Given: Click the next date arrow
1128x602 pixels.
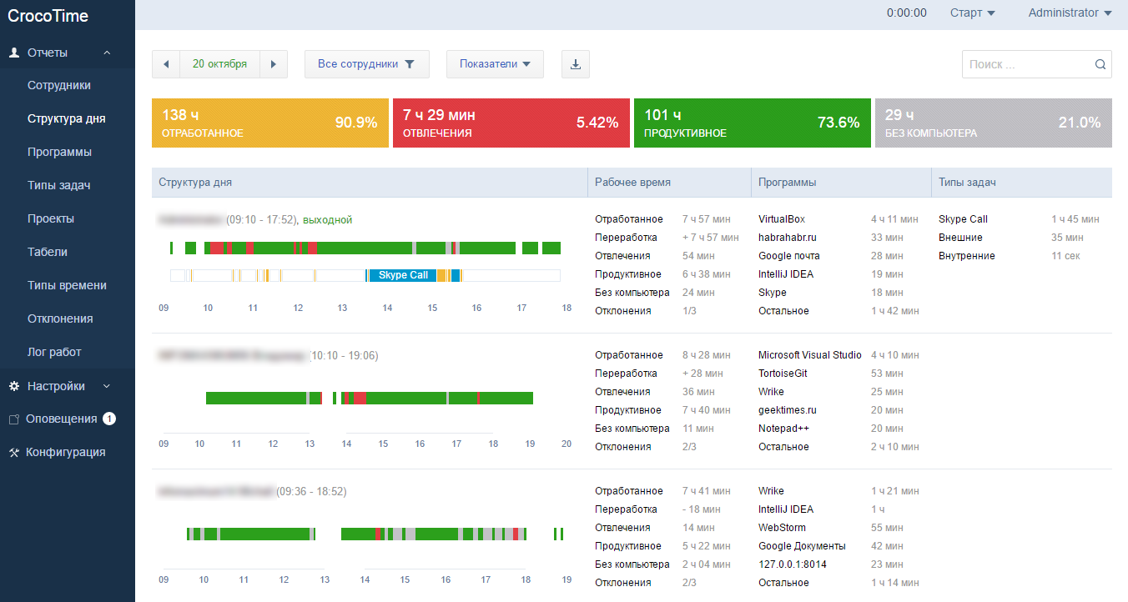Looking at the screenshot, I should (274, 64).
